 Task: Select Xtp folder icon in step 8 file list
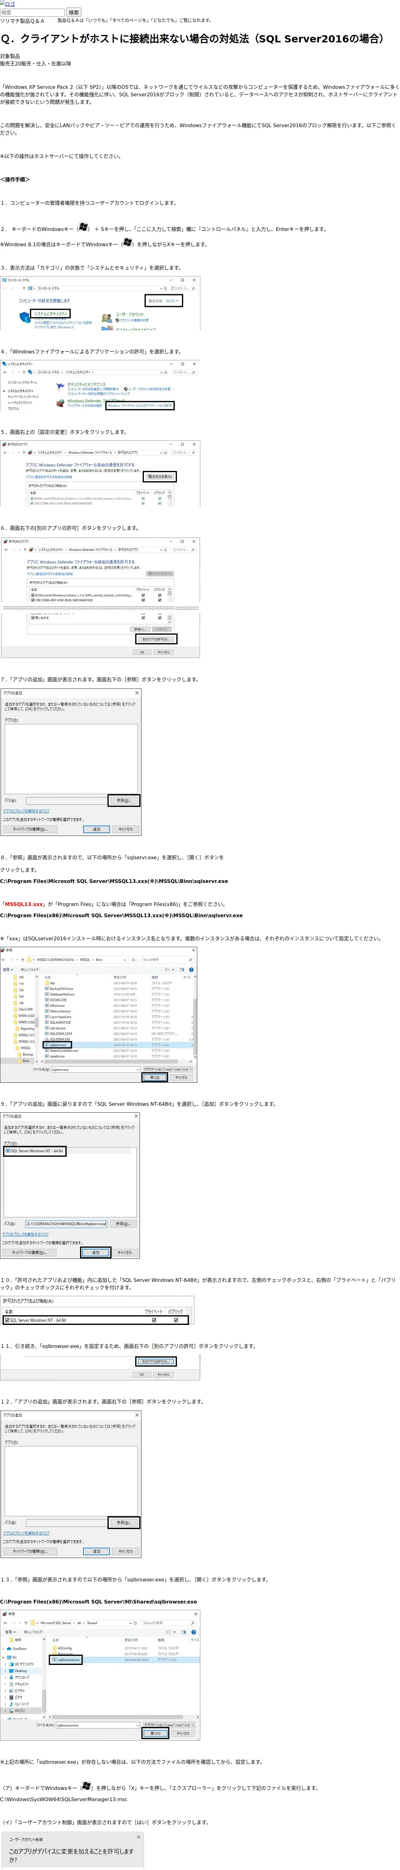tap(47, 984)
